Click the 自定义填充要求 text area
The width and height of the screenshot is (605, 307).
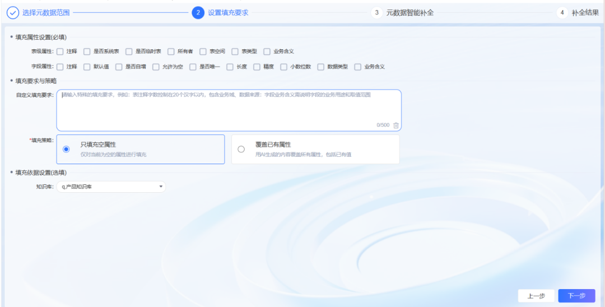click(x=229, y=110)
